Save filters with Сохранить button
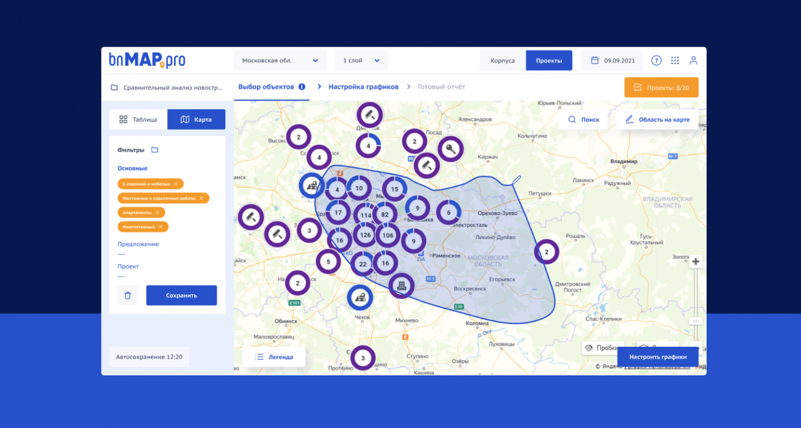The width and height of the screenshot is (801, 428). point(182,295)
